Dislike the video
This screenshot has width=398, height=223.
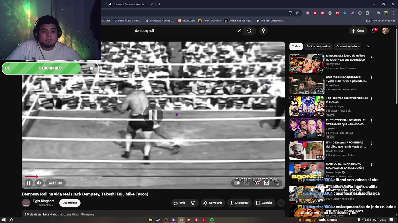pyautogui.click(x=193, y=203)
